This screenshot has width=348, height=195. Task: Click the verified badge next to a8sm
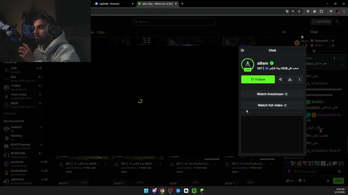pos(272,63)
